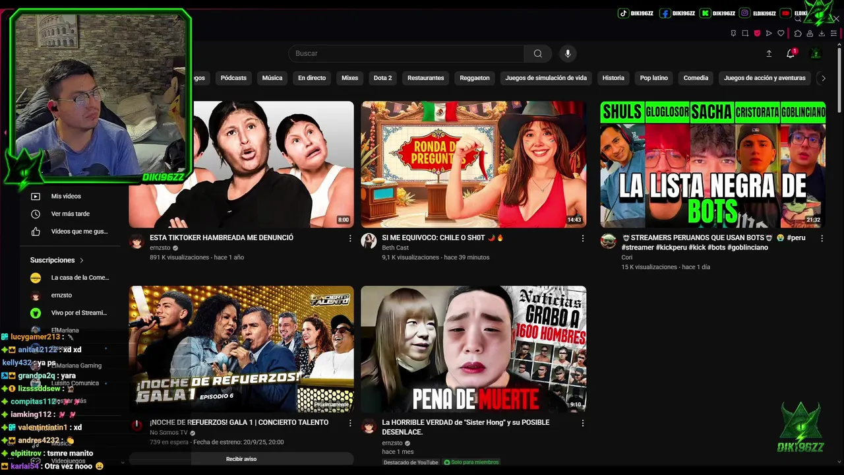The width and height of the screenshot is (844, 475).
Task: Open the YouTube account avatar menu
Action: click(x=816, y=53)
